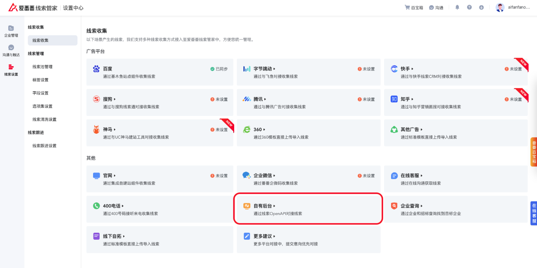Click the 百度 paw logo icon
The height and width of the screenshot is (268, 537).
click(96, 69)
